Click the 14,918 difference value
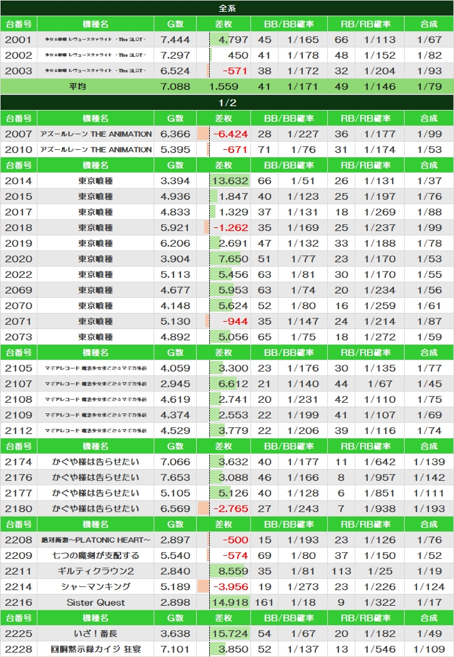454x657 pixels. click(x=230, y=602)
